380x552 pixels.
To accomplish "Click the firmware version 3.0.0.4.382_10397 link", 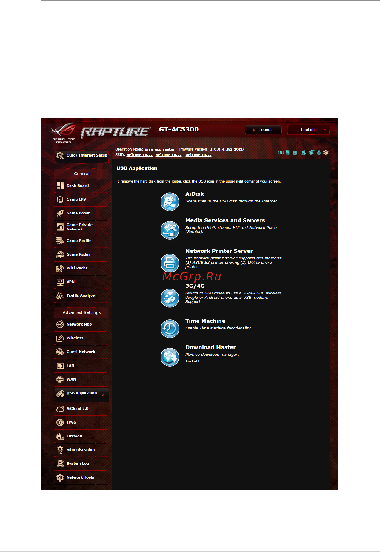I will click(x=227, y=149).
